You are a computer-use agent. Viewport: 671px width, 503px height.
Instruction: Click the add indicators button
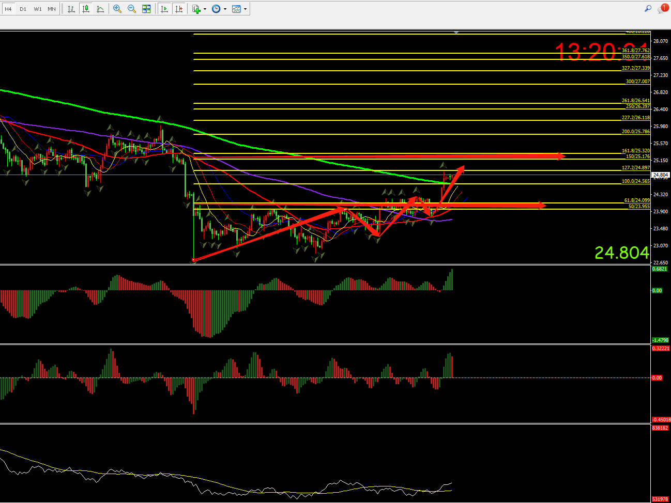point(196,9)
